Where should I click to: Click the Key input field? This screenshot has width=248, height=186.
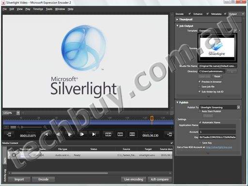point(217,137)
